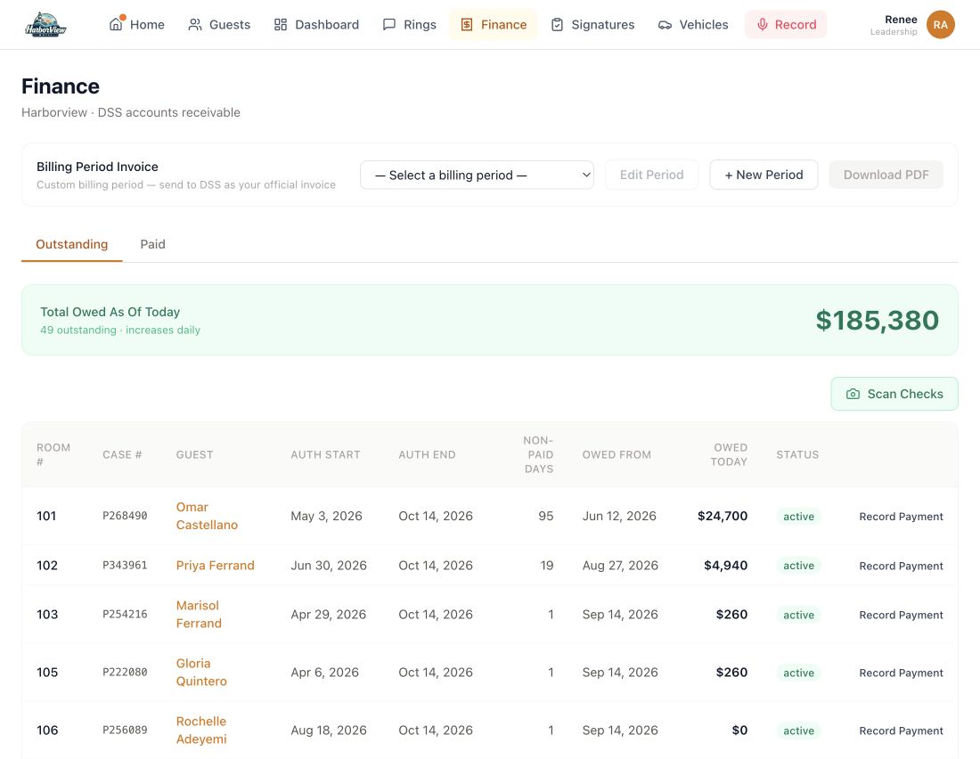Click the Edit Period button
The height and width of the screenshot is (759, 980).
pyautogui.click(x=651, y=175)
